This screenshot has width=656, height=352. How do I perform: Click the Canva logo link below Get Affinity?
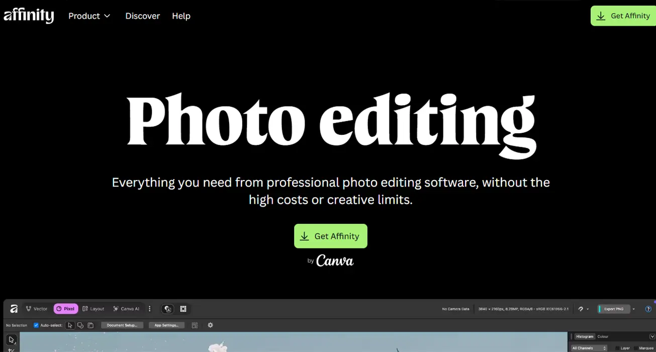tap(334, 260)
